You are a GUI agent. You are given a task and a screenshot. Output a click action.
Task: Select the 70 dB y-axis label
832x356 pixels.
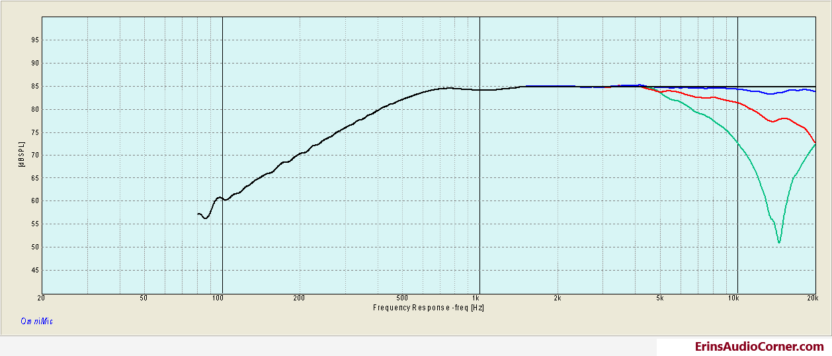(34, 155)
